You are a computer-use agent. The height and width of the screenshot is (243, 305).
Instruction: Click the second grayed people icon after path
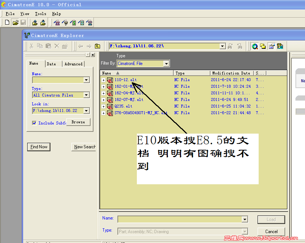coord(240,46)
